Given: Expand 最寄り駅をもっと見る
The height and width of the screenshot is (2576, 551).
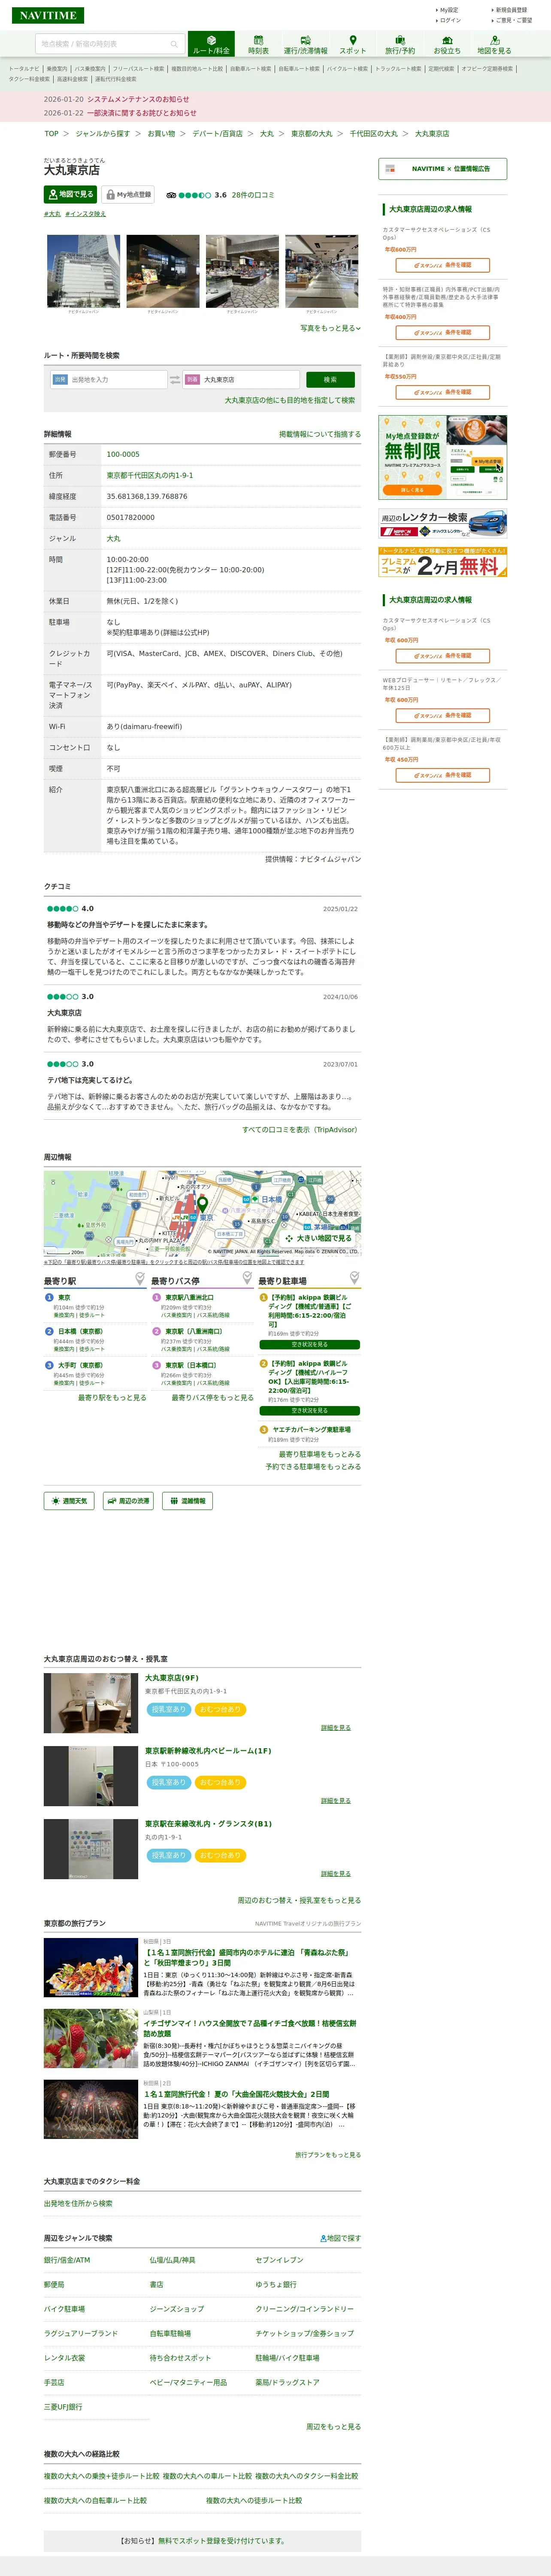Looking at the screenshot, I should pos(112,1398).
